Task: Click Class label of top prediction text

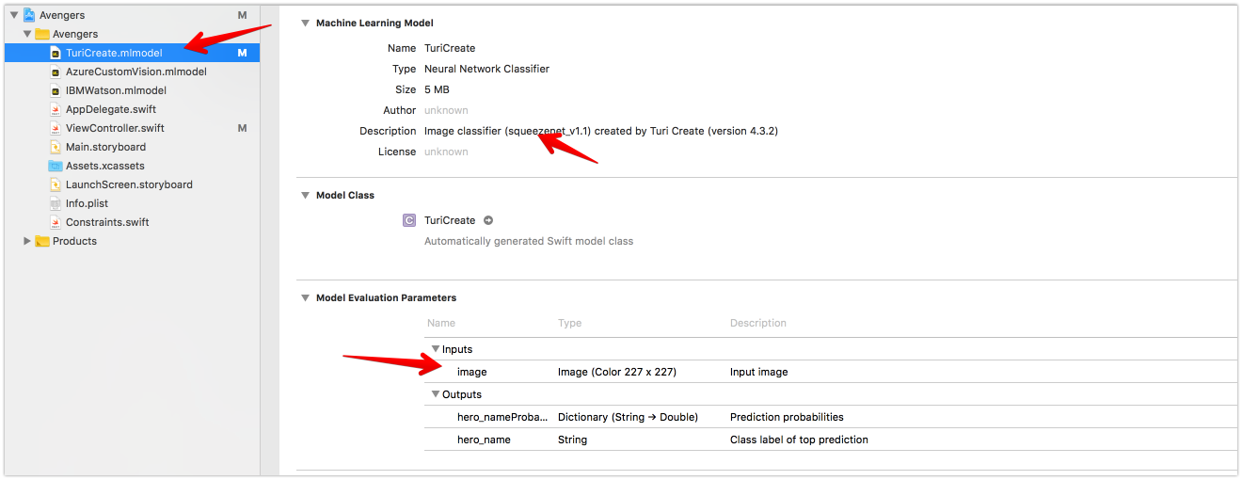Action: pyautogui.click(x=799, y=440)
